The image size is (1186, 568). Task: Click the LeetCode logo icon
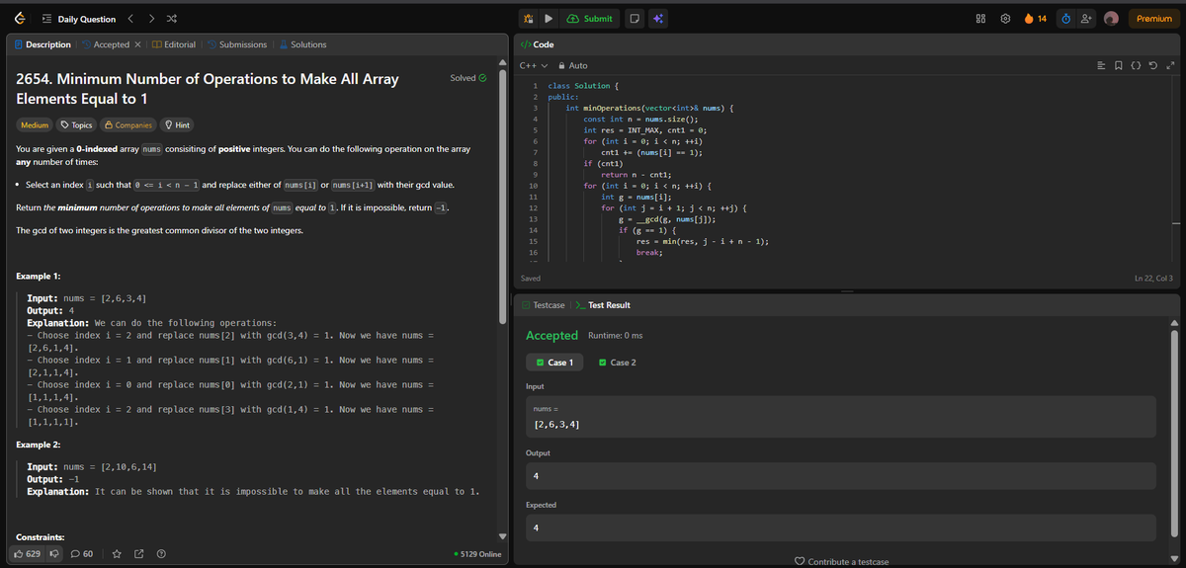(x=20, y=19)
